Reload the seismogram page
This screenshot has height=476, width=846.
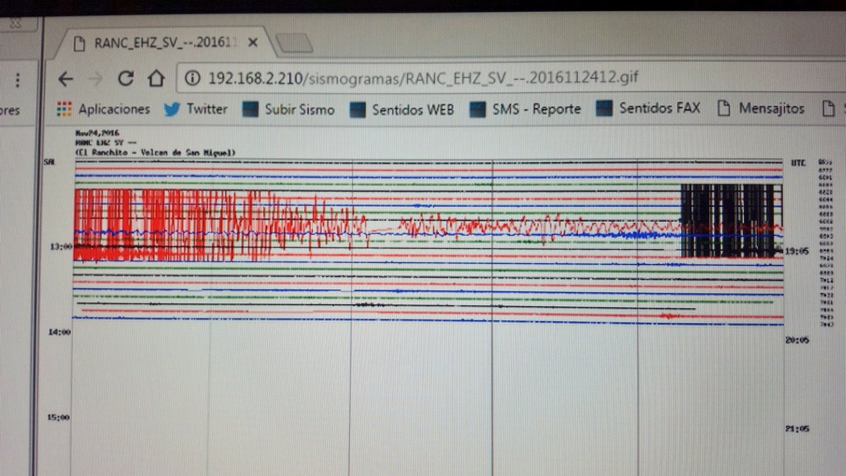coord(126,78)
